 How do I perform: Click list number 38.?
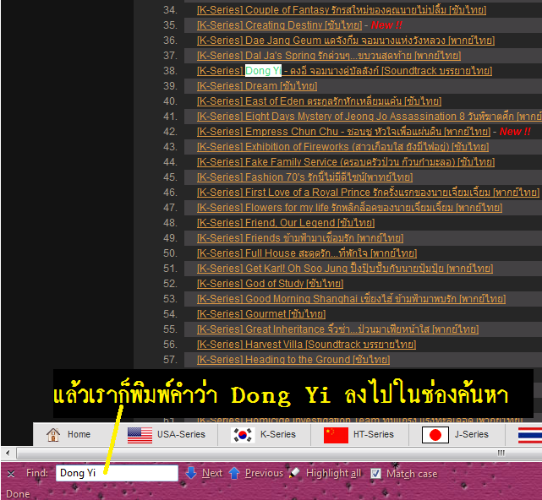pos(170,71)
